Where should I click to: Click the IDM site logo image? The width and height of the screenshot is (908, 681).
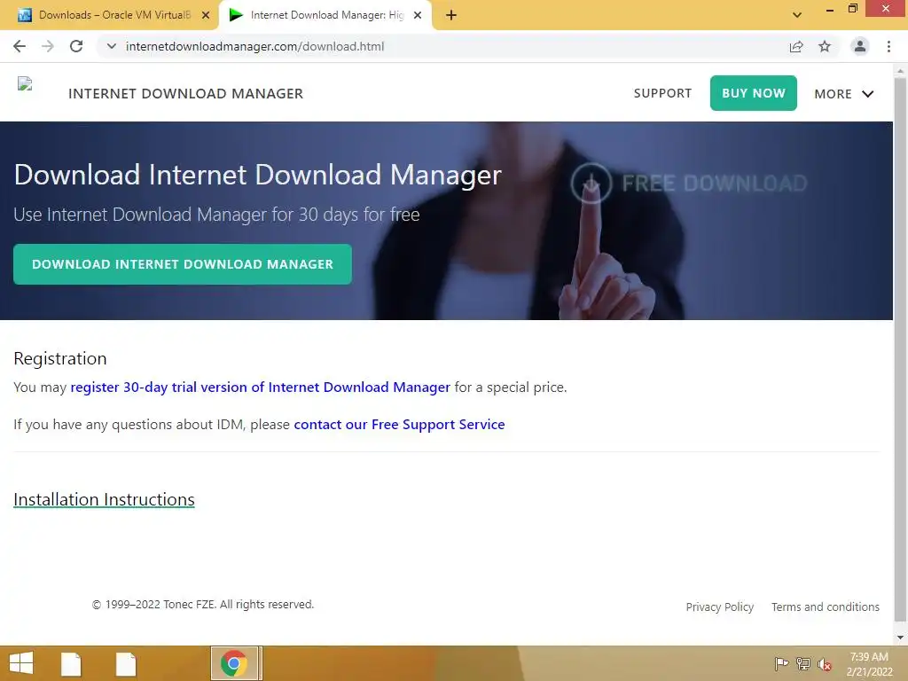click(x=25, y=84)
